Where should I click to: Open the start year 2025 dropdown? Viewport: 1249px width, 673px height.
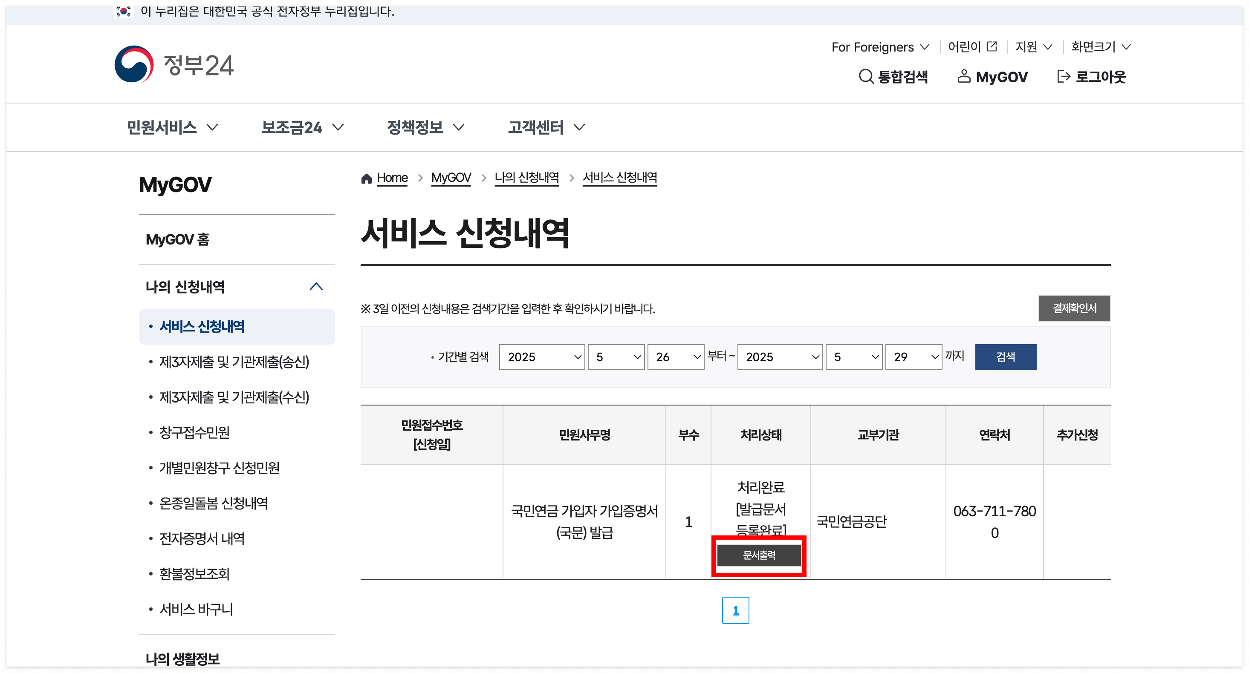pos(542,357)
